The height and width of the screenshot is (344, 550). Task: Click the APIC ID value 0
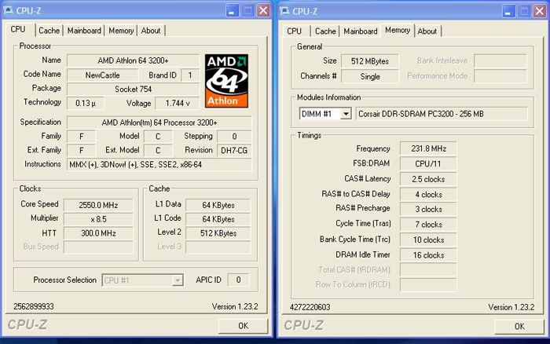pyautogui.click(x=238, y=280)
